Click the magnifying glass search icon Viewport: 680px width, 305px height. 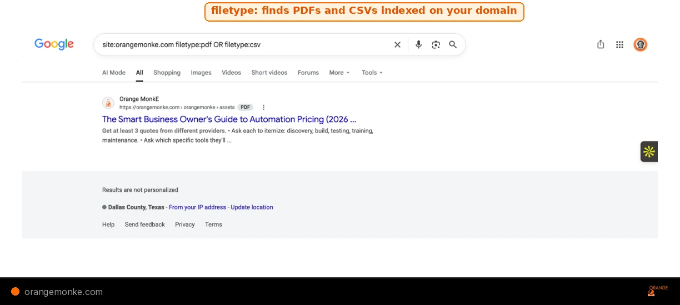tap(453, 44)
